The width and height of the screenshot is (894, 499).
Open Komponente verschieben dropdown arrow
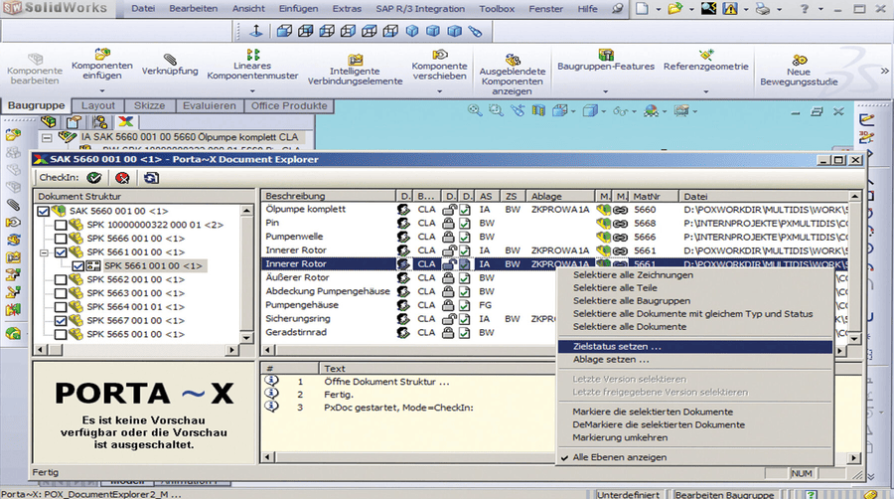tap(440, 90)
